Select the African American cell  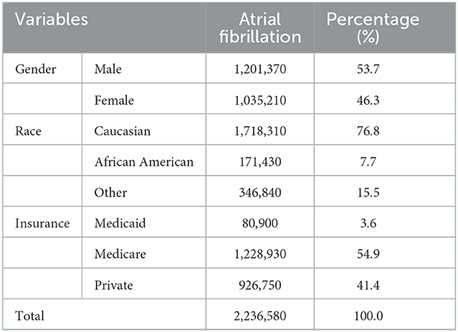coord(143,162)
